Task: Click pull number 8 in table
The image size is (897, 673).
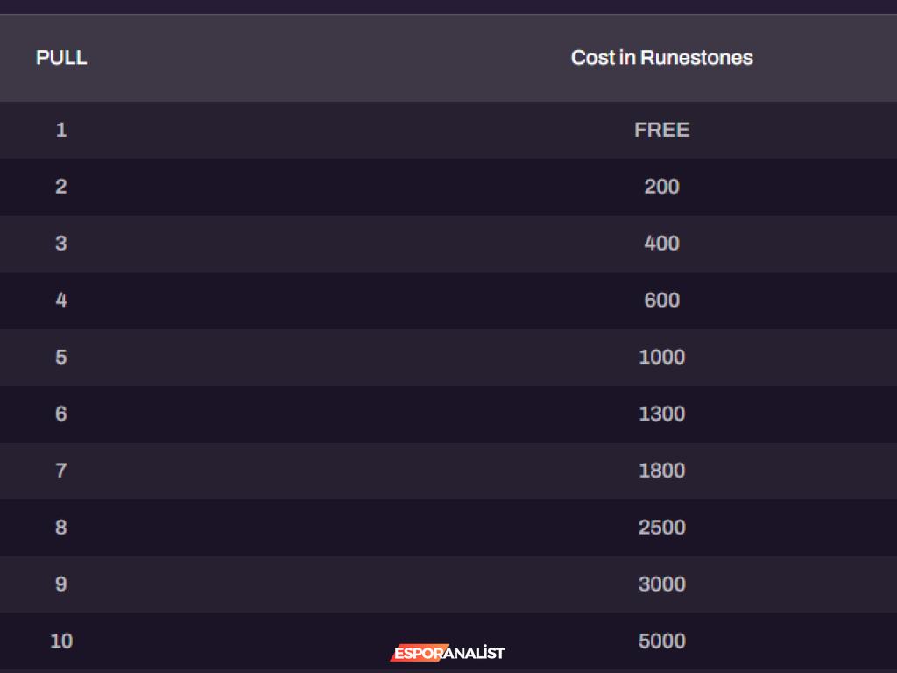Action: point(61,528)
